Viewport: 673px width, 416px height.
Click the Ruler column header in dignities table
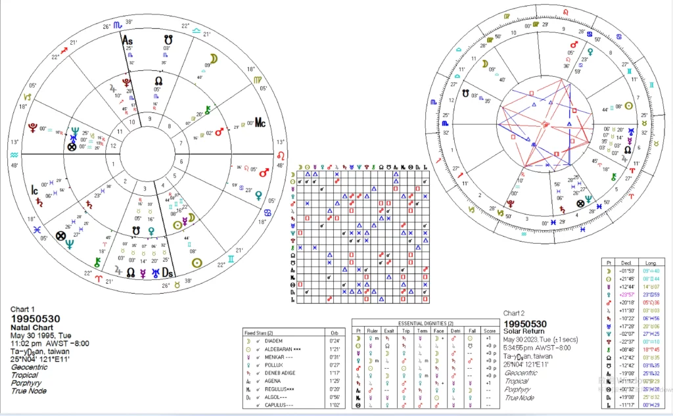[x=377, y=331]
